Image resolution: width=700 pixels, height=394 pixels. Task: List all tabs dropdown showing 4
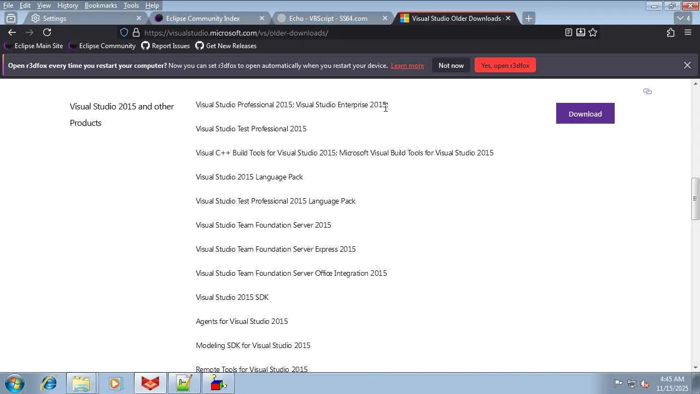684,18
